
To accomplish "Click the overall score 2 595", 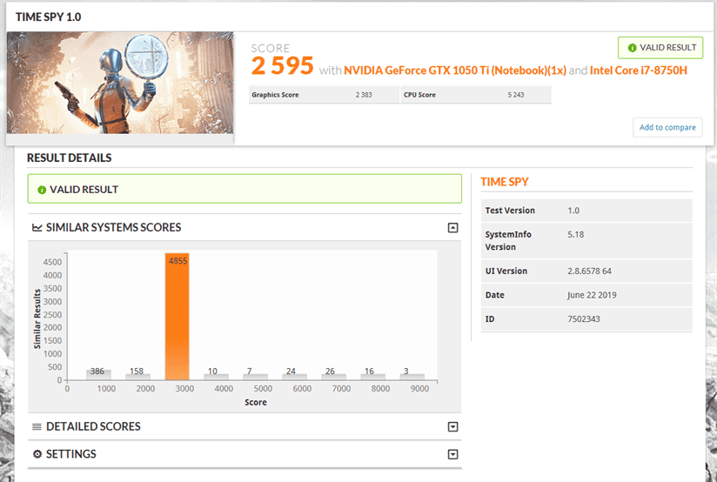I will [x=282, y=66].
